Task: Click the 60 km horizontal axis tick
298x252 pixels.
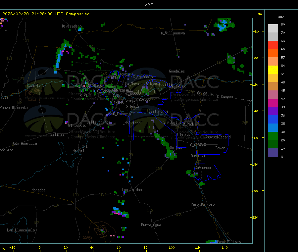Action: click(119, 248)
